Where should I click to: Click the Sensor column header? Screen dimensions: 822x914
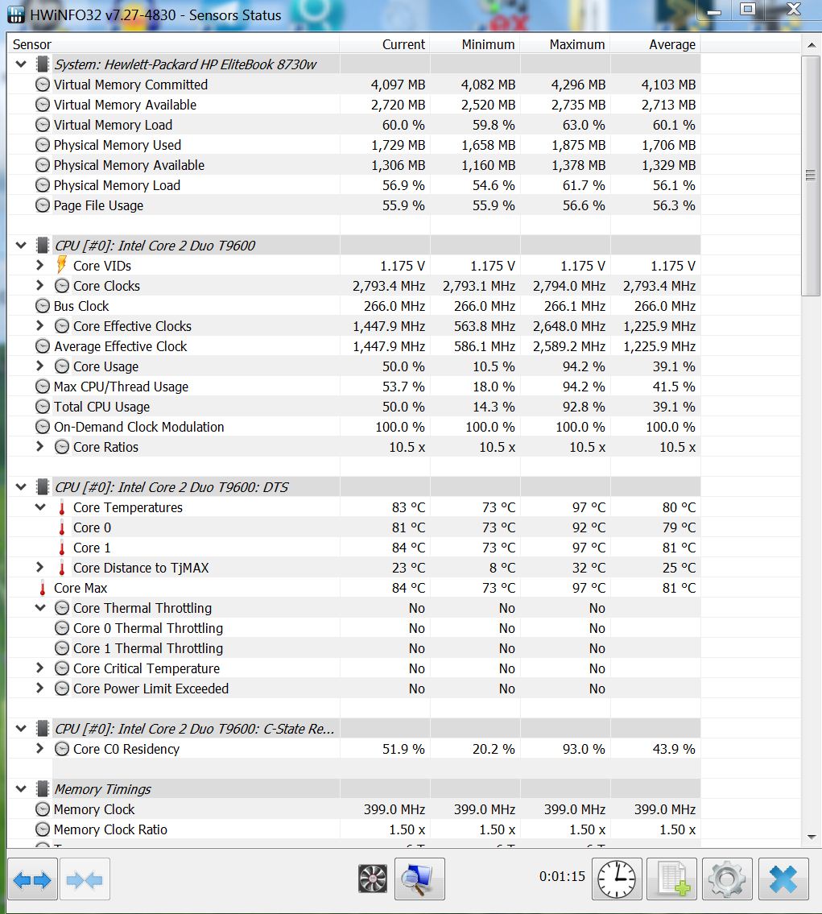point(173,44)
